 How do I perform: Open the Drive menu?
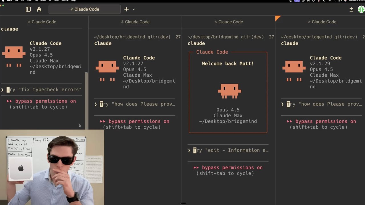(x=56, y=1)
